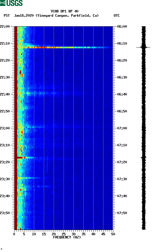Click the '10' frequency axis tick label
Image resolution: width=156 pixels, height=252 pixels.
point(34,234)
